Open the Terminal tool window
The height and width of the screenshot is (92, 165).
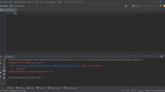click(41, 88)
